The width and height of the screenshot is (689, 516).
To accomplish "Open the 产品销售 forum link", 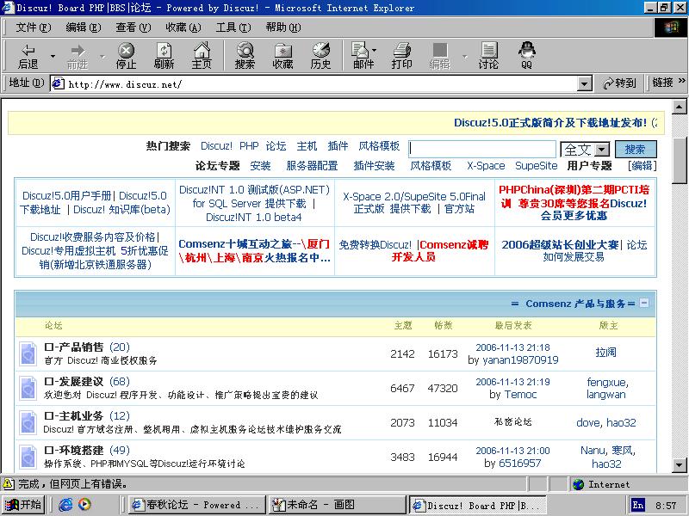I will click(x=74, y=347).
